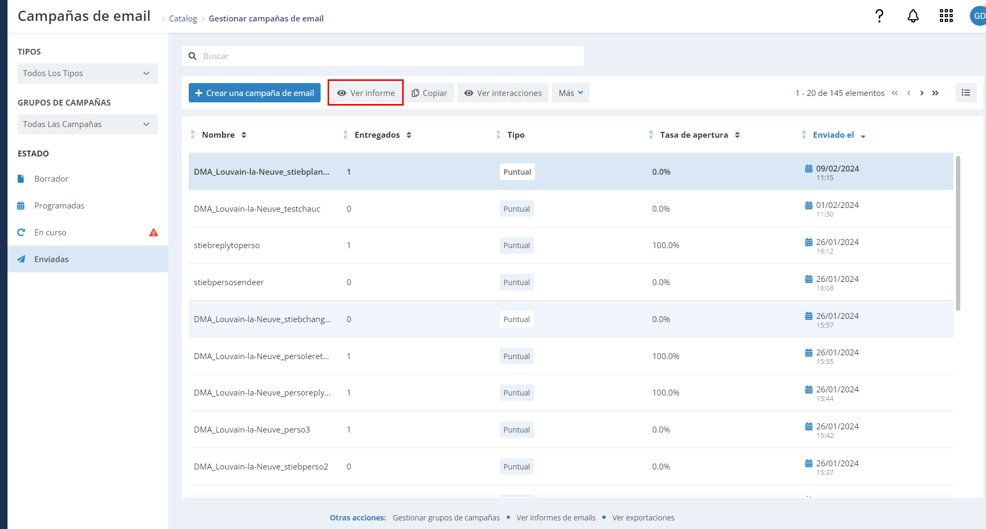The image size is (986, 529).
Task: Open the Todos Los Tipos dropdown
Action: [88, 73]
